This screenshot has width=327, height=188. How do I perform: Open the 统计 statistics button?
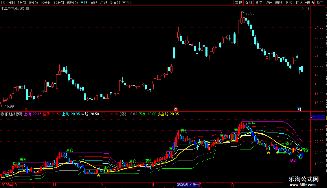click(268, 3)
